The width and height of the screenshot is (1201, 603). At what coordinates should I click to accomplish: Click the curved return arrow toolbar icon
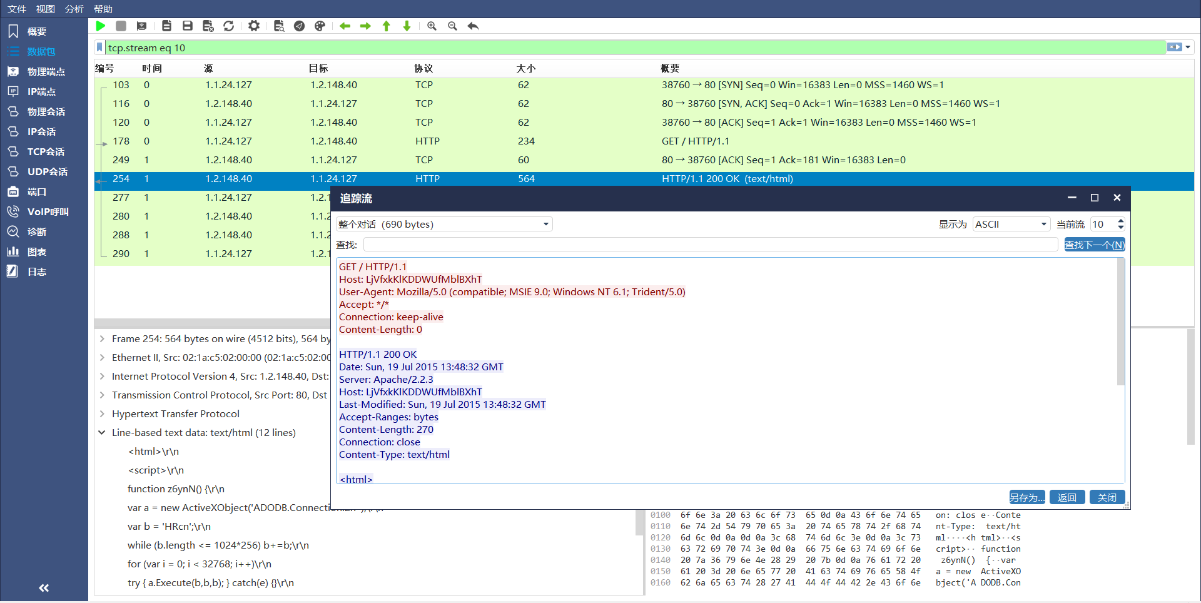[474, 26]
